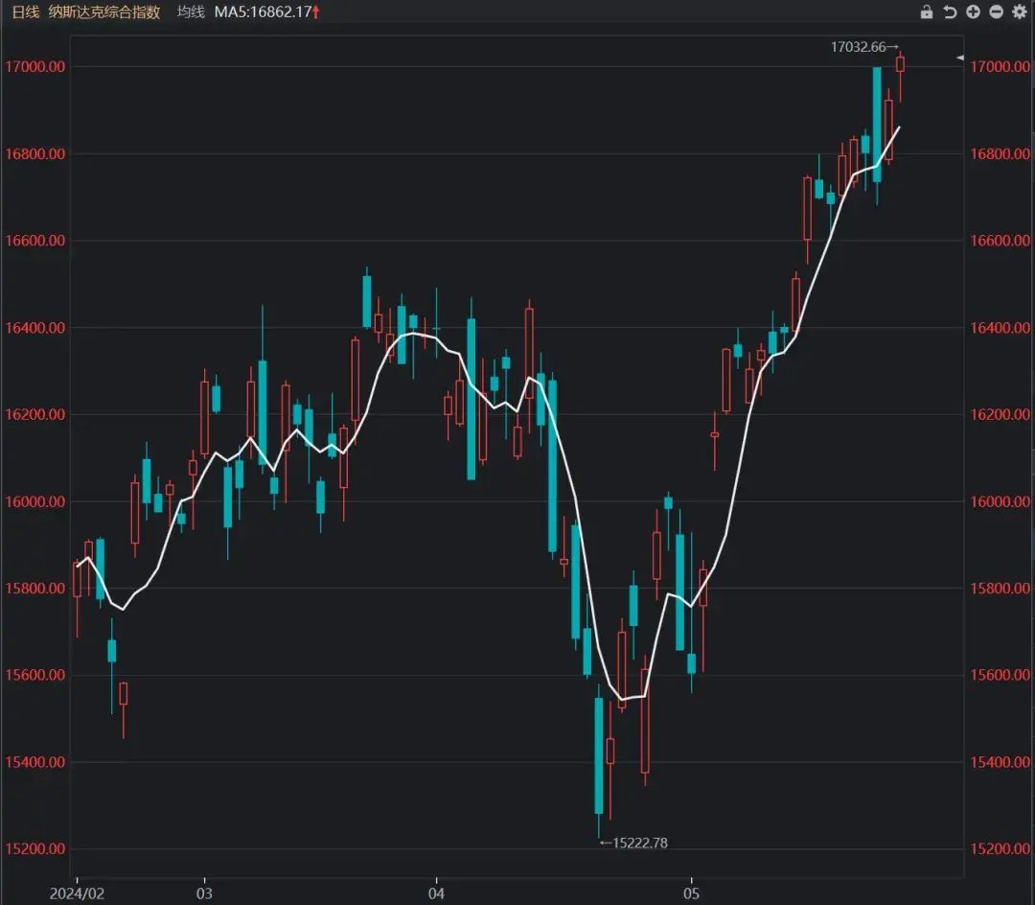Click the latest red candlestick near 17000

[x=900, y=64]
